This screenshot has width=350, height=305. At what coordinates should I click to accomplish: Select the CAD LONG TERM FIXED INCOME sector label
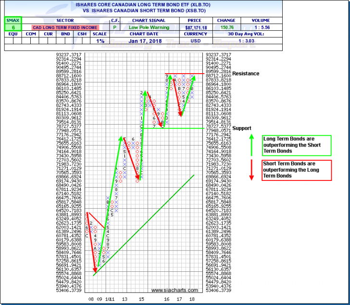(x=65, y=27)
